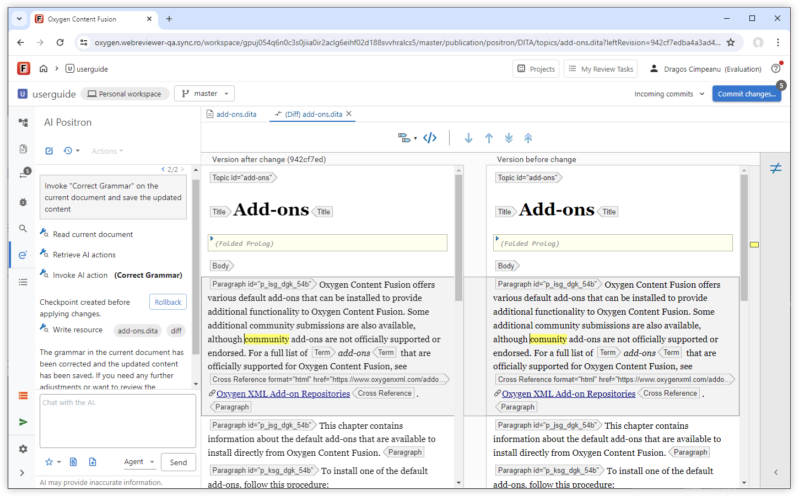Toggle the not-equal differences panel icon
This screenshot has width=799, height=496.
coord(776,168)
